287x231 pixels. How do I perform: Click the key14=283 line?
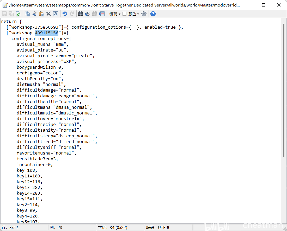pyautogui.click(x=29, y=193)
